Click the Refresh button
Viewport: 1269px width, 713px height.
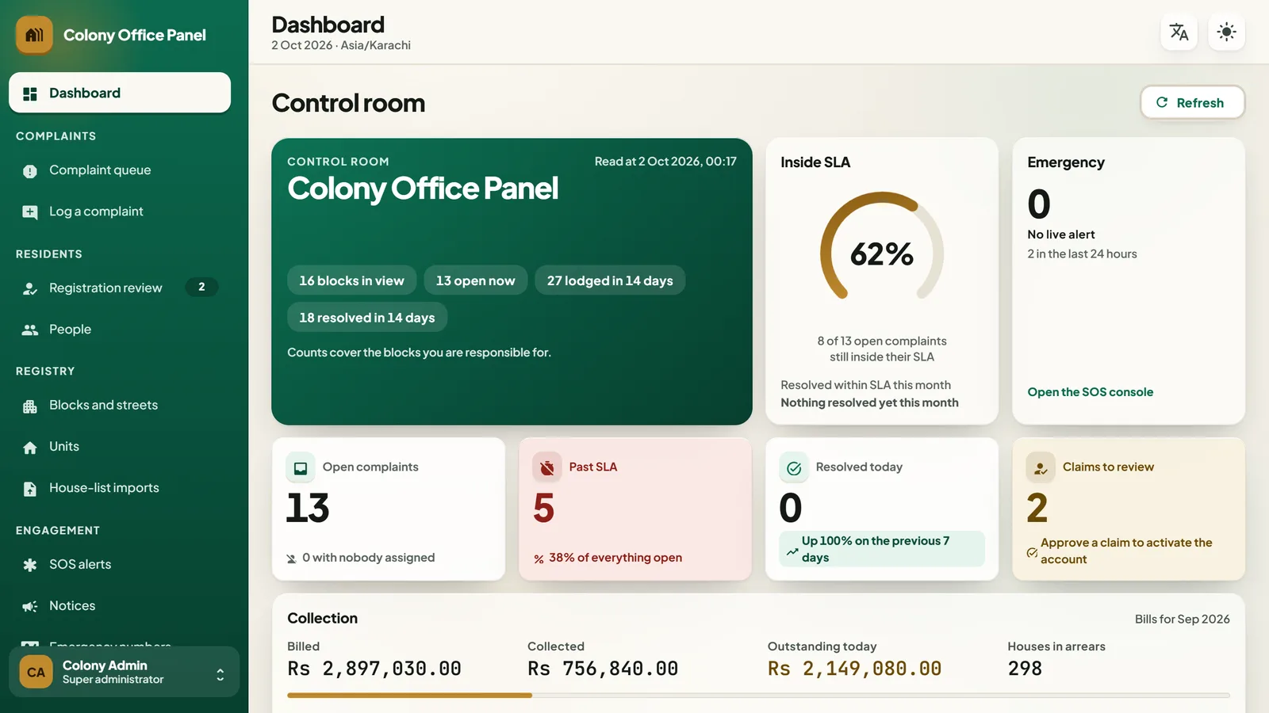(x=1192, y=103)
